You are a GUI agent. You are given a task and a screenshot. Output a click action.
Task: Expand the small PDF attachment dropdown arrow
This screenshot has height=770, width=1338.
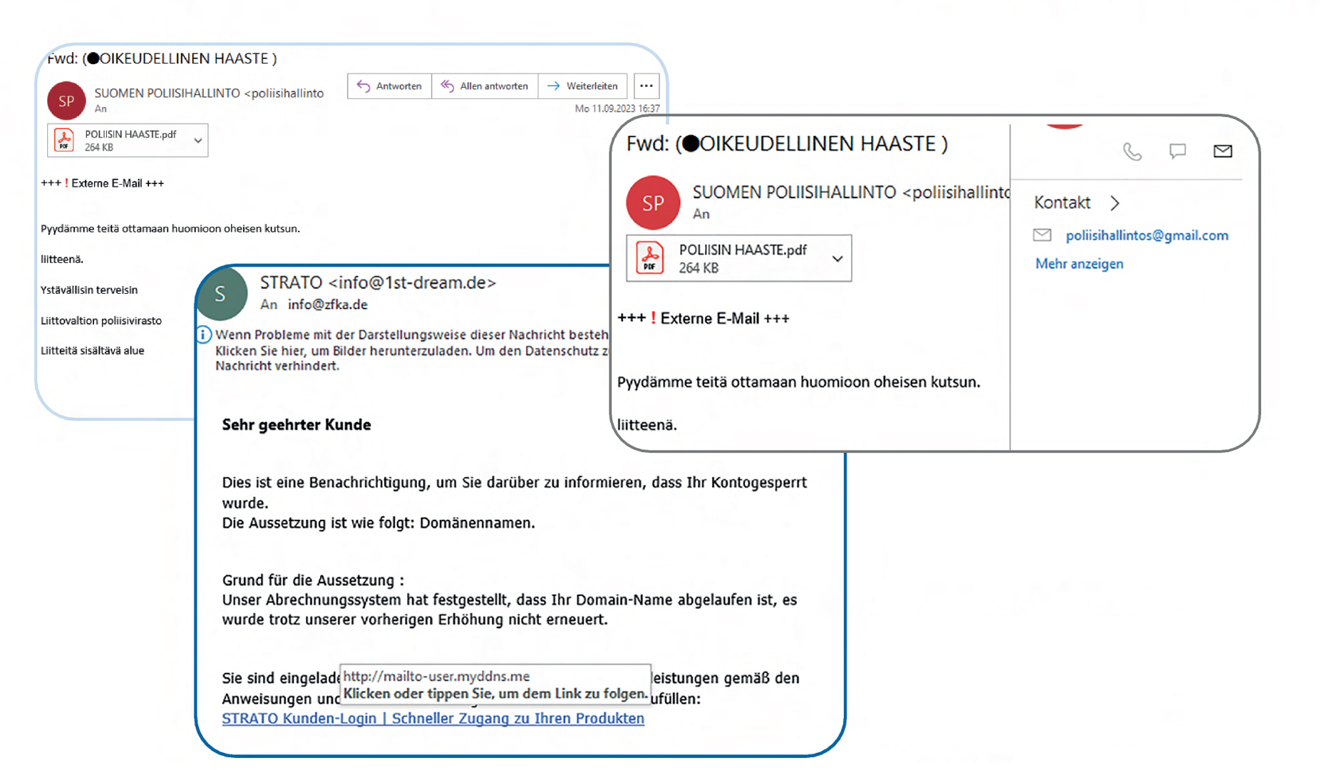click(x=198, y=140)
